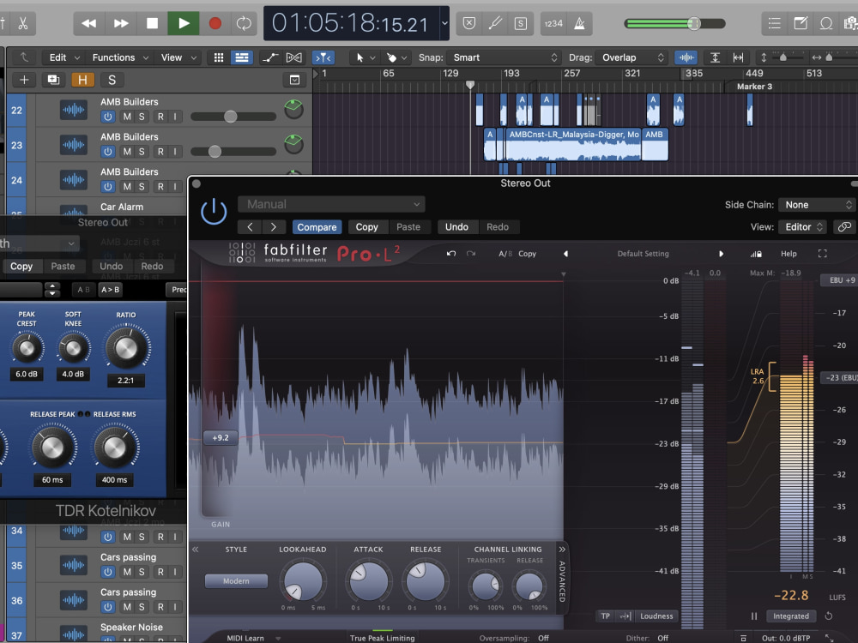858x643 pixels.
Task: Toggle the Automation show/hide icon
Action: [x=269, y=57]
